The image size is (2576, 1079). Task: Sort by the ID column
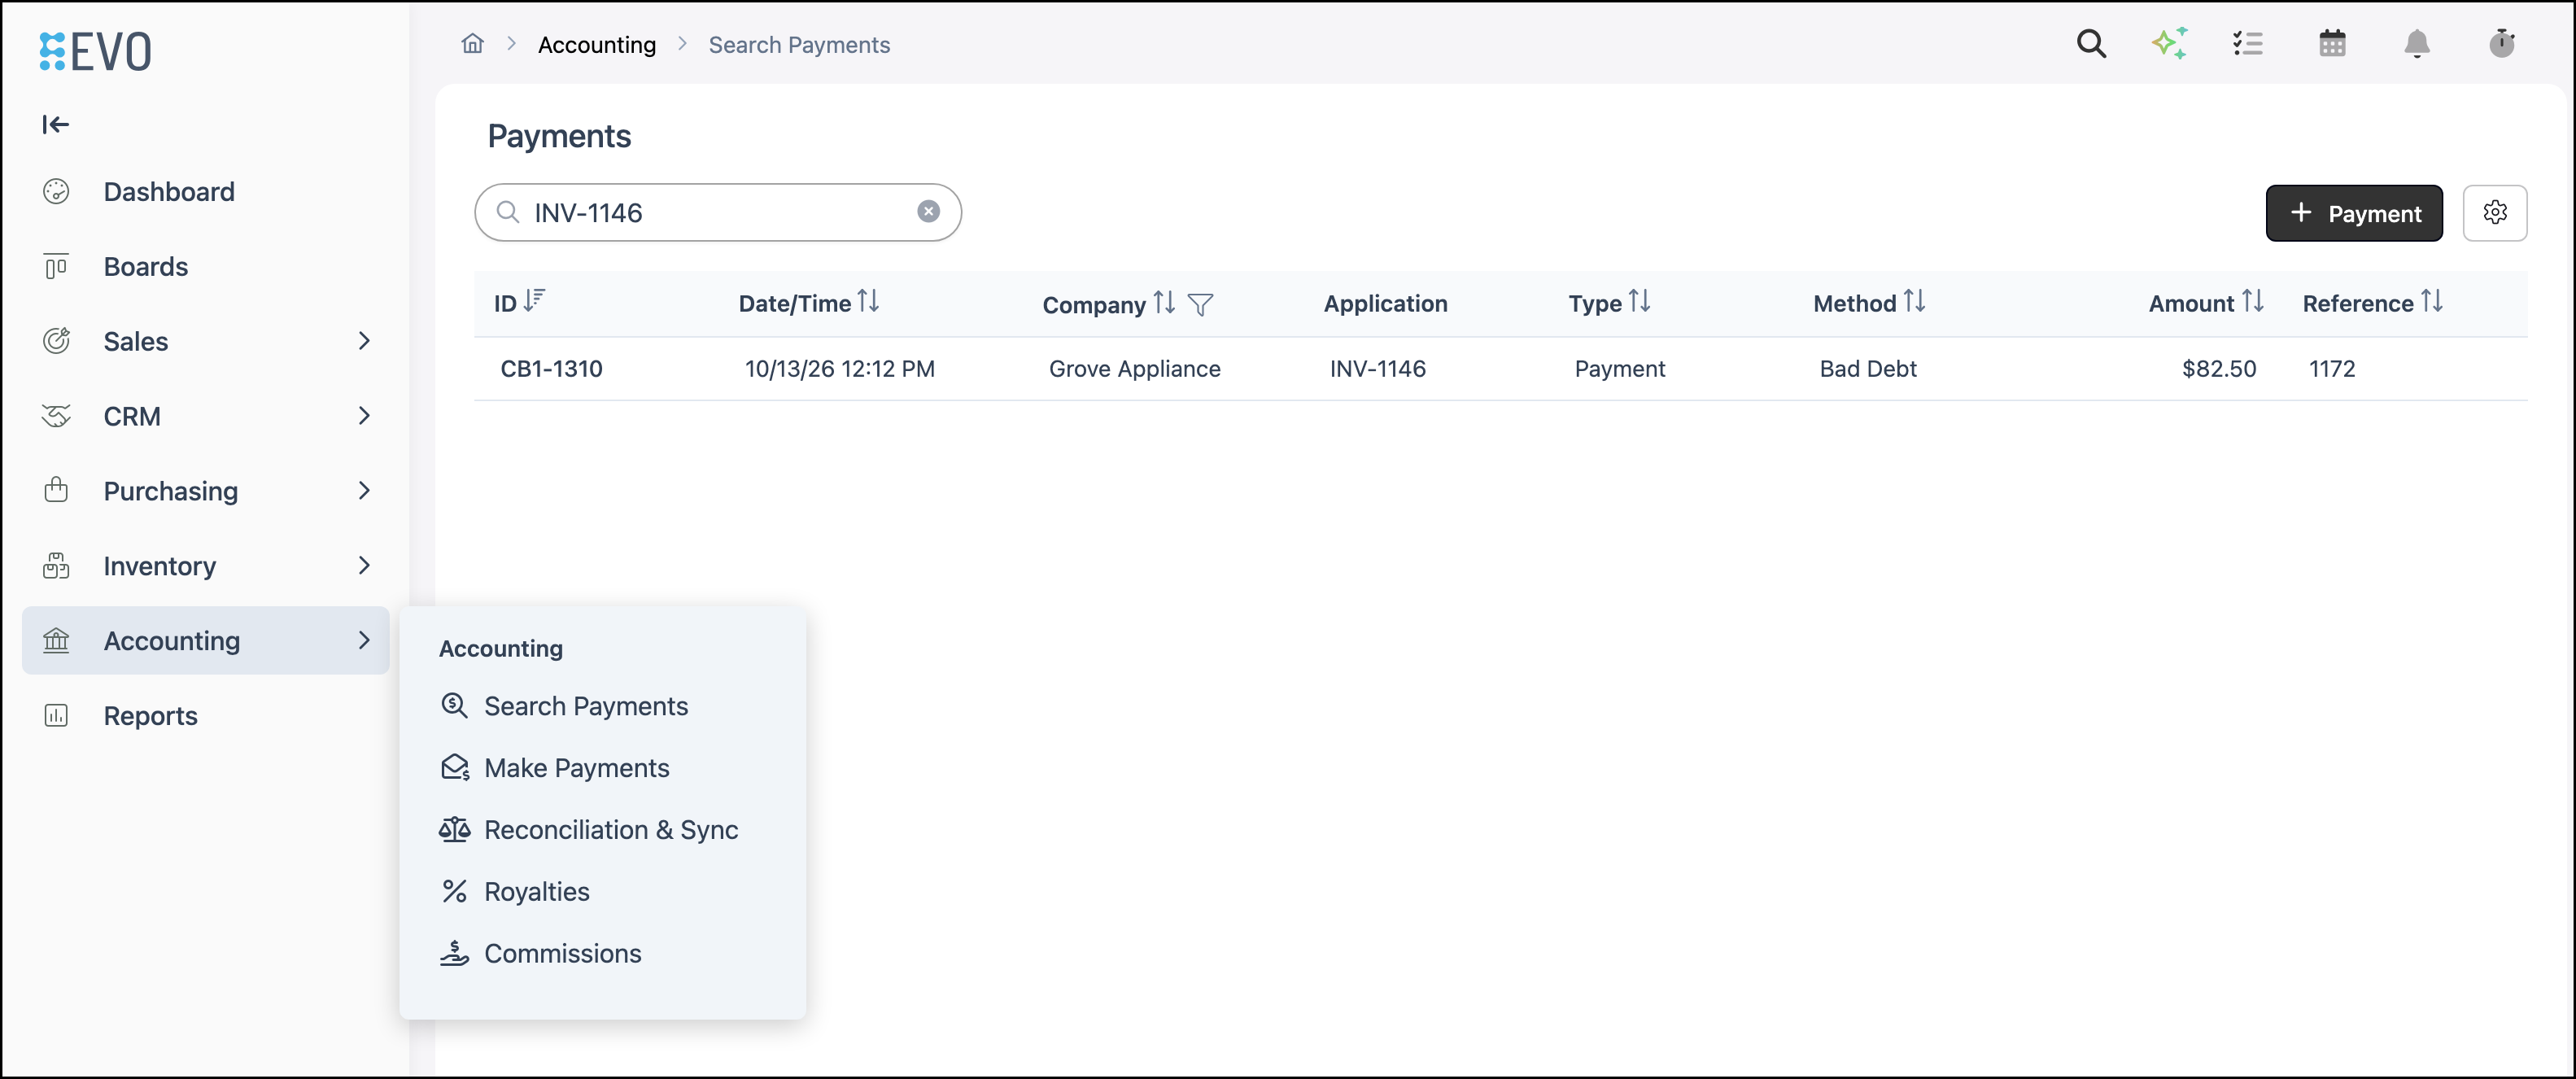[534, 300]
